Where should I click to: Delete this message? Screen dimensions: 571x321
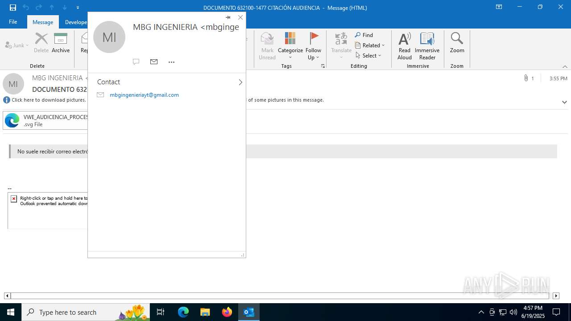pos(41,43)
